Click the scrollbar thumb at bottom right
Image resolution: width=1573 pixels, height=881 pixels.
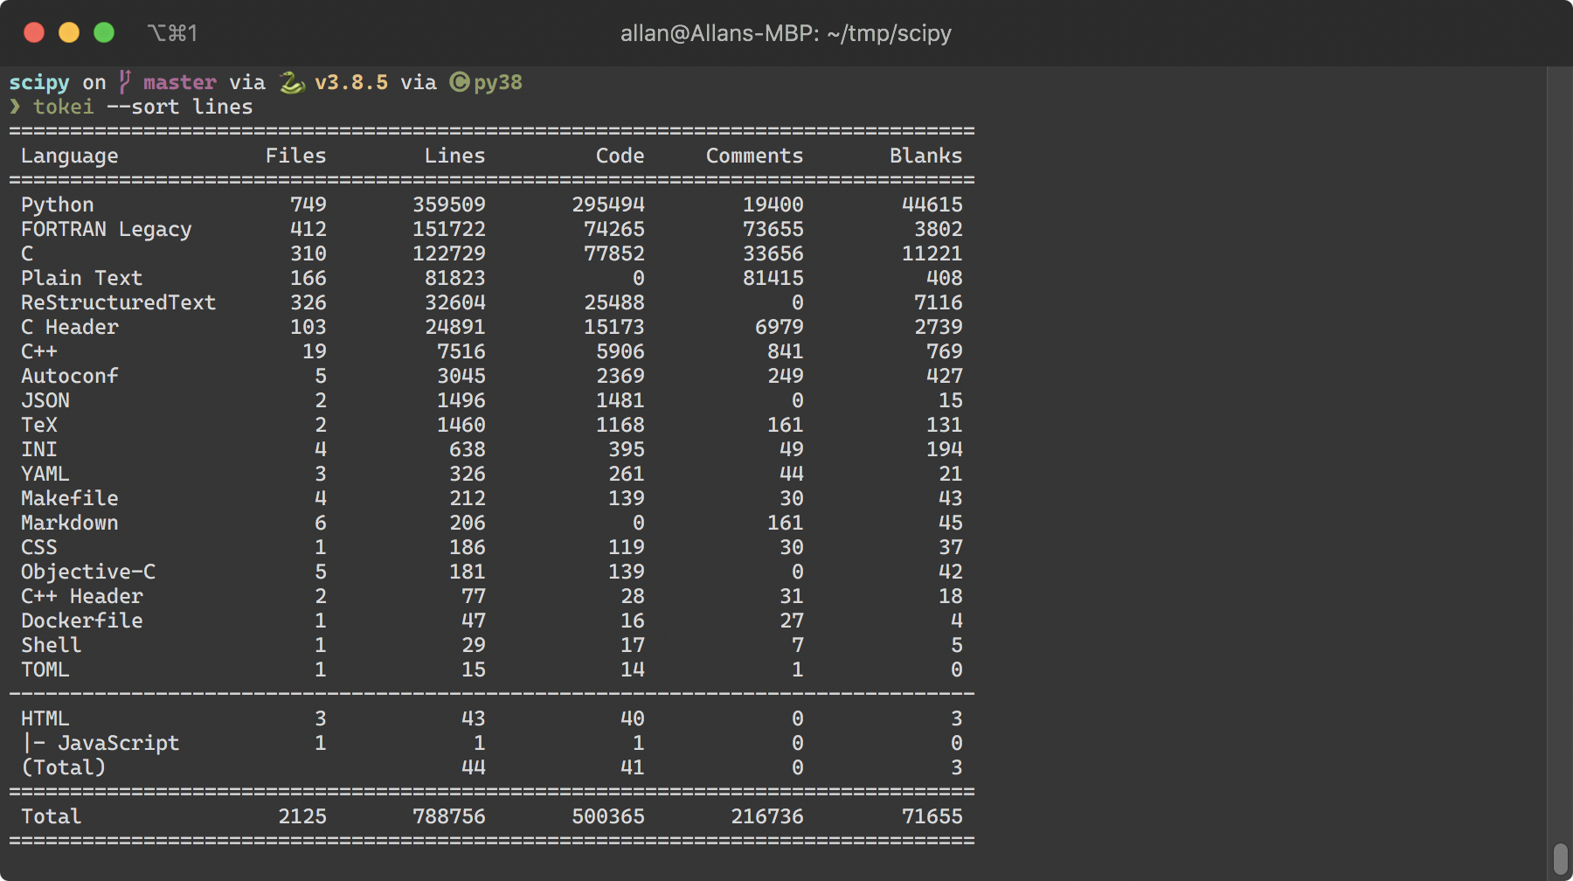(1561, 859)
